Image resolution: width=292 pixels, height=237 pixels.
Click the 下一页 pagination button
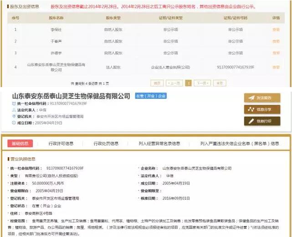(203, 83)
